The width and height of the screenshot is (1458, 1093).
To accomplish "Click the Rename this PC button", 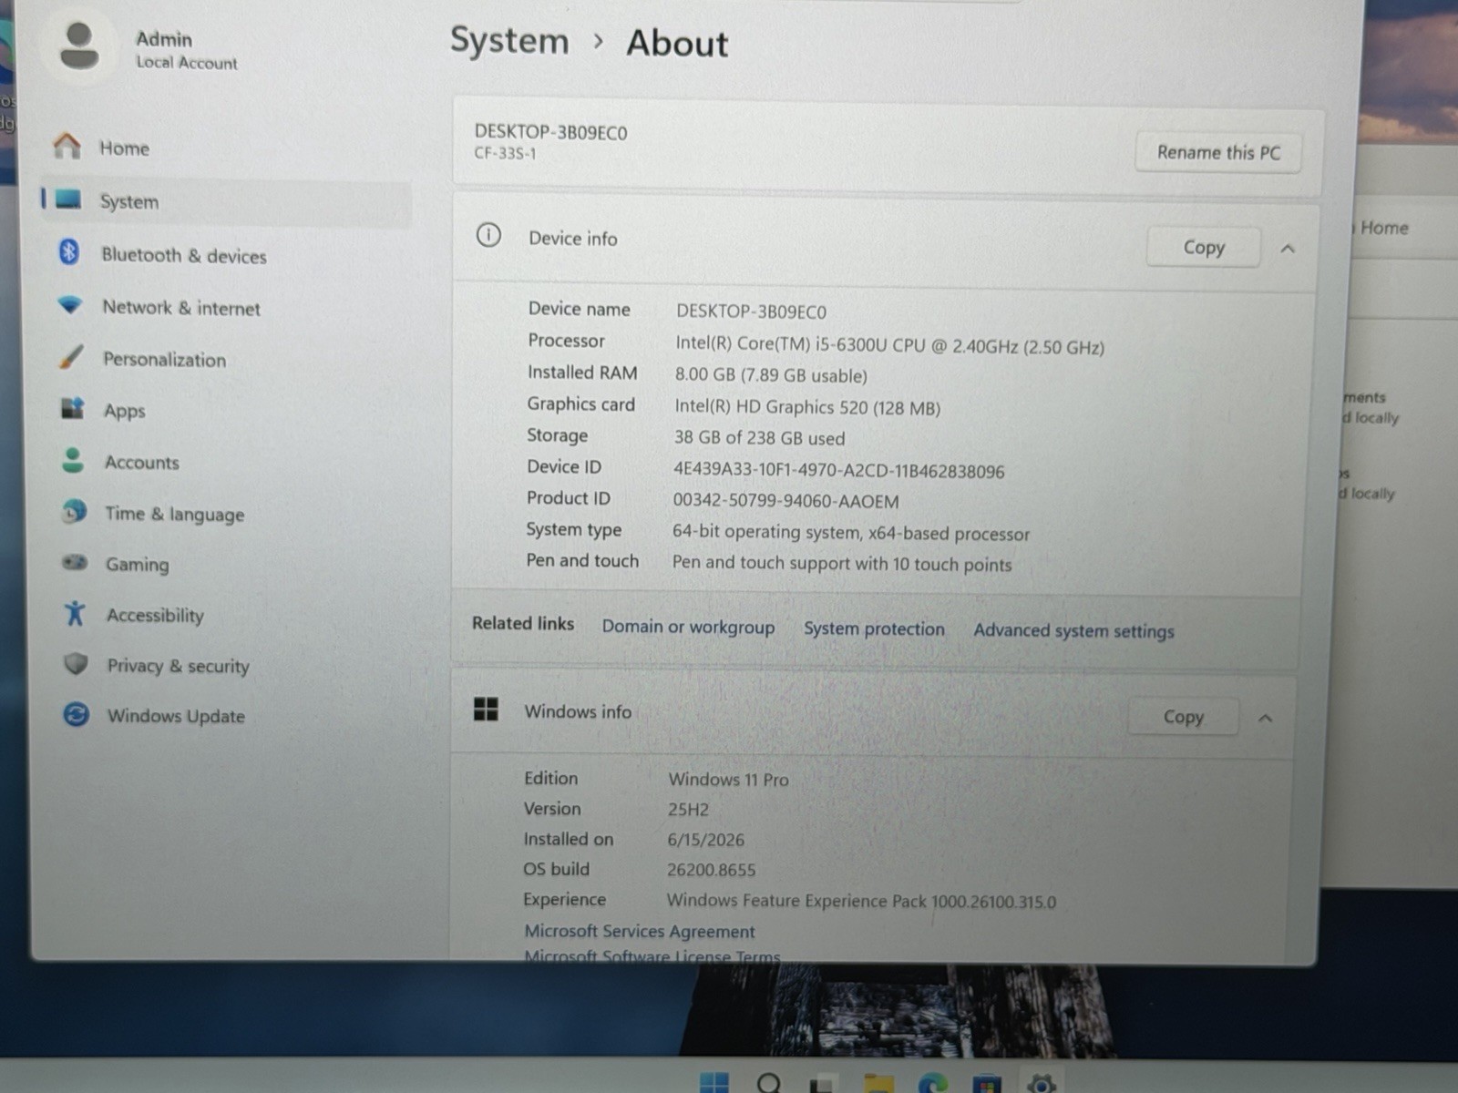I will click(x=1218, y=152).
